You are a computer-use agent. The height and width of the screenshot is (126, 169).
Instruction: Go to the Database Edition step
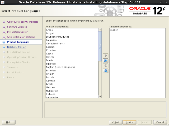click(17, 47)
